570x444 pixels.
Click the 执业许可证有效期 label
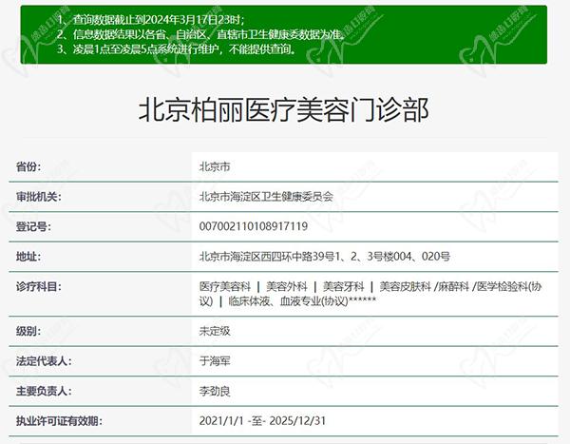[x=59, y=421]
